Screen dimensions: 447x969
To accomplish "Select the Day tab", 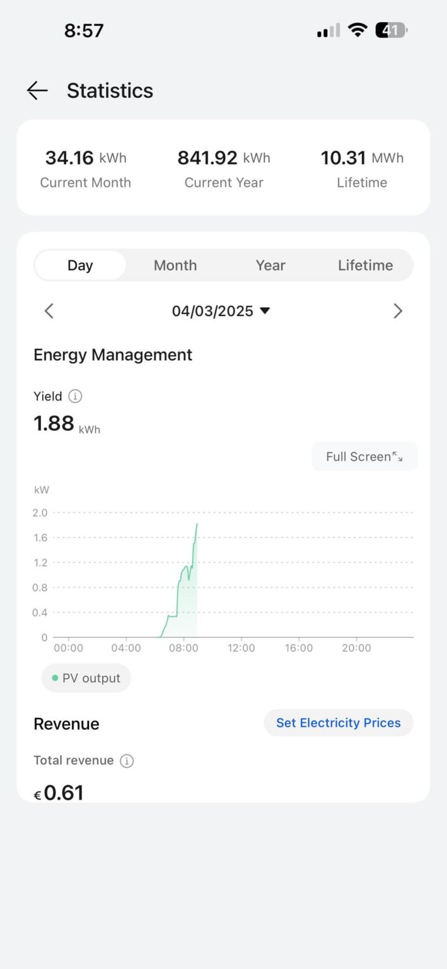I will [x=80, y=266].
